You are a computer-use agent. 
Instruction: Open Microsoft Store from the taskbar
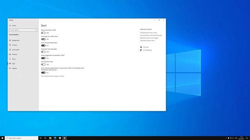pos(60,138)
